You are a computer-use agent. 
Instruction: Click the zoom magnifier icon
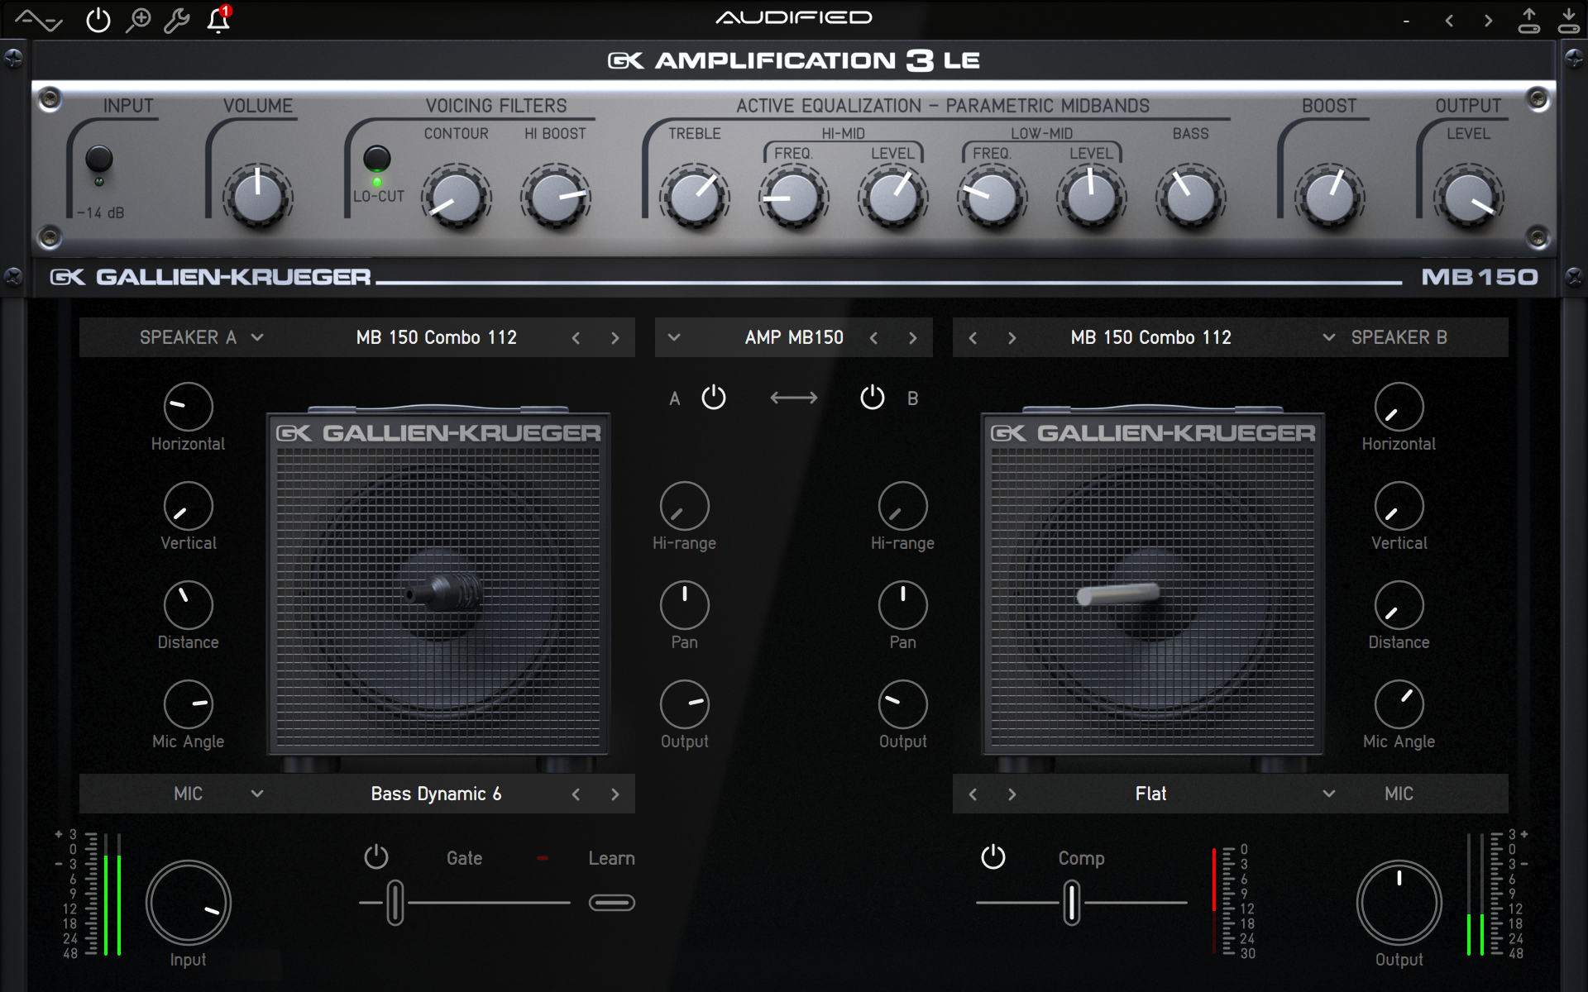point(138,20)
